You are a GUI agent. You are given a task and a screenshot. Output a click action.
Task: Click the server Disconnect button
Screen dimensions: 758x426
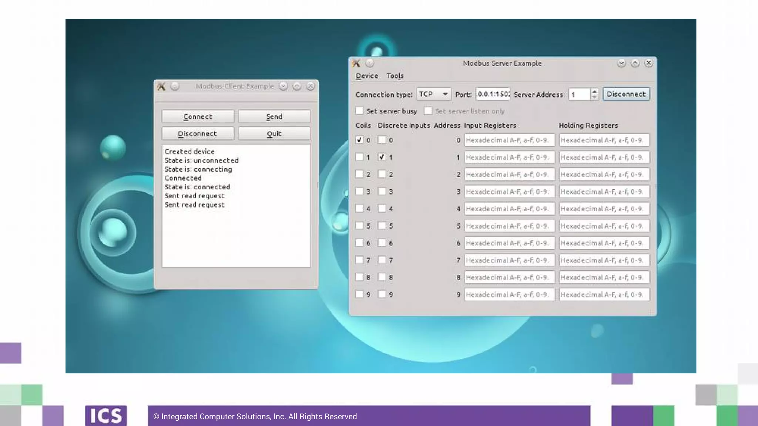click(626, 94)
